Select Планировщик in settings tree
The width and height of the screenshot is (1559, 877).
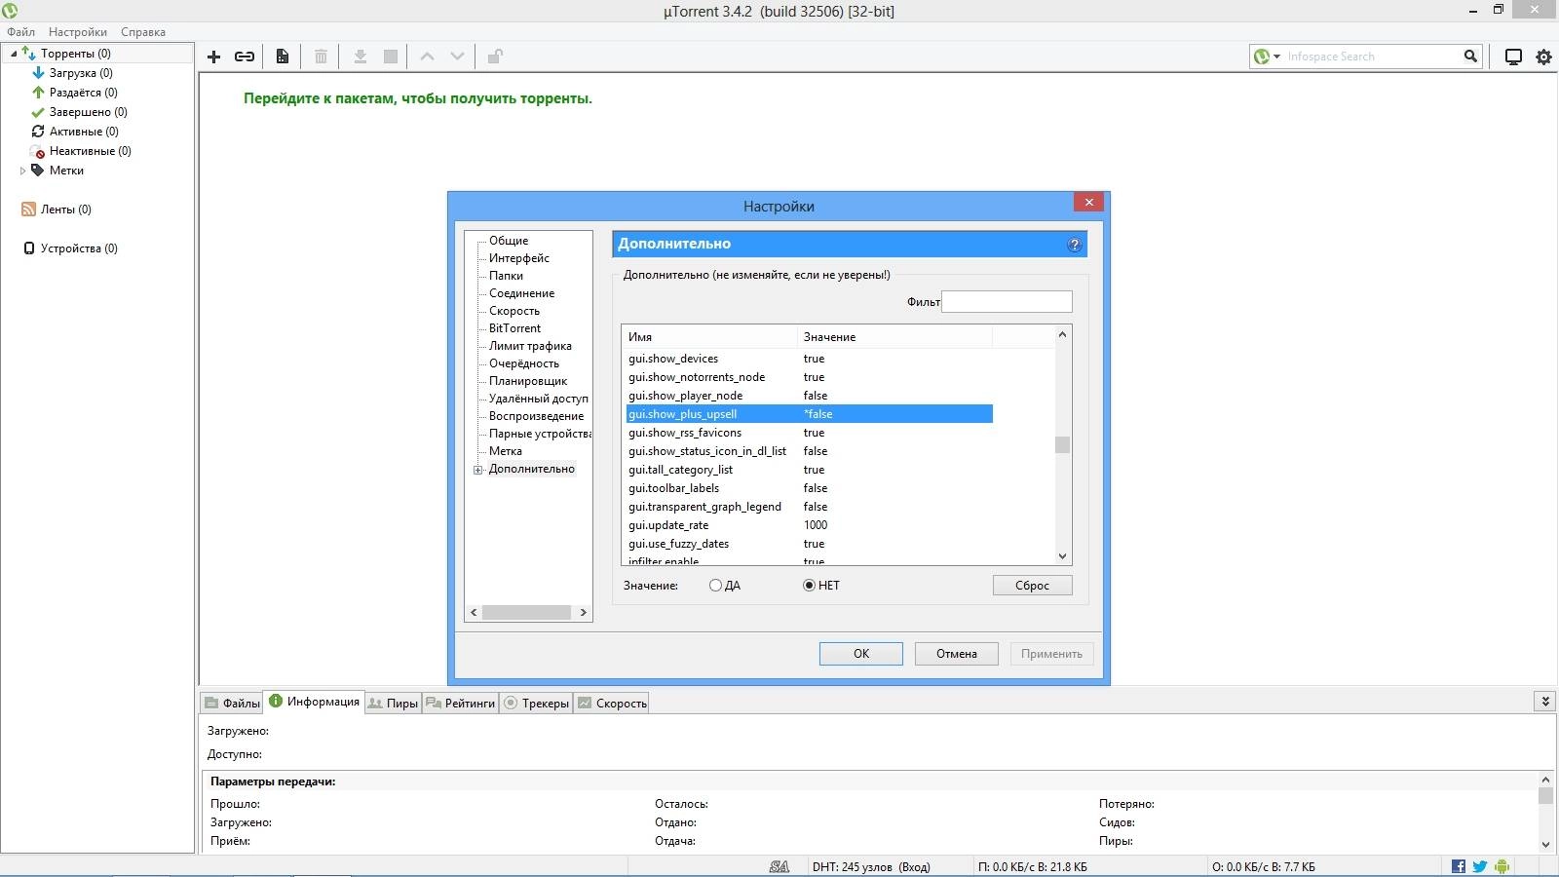[x=528, y=381]
